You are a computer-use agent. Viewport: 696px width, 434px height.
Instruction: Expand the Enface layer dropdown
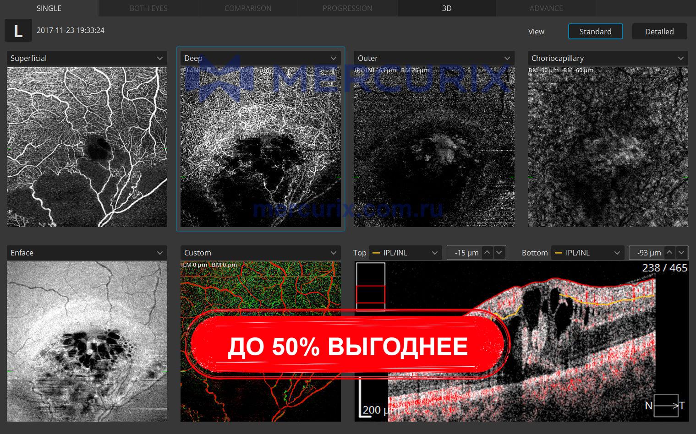[x=87, y=253]
